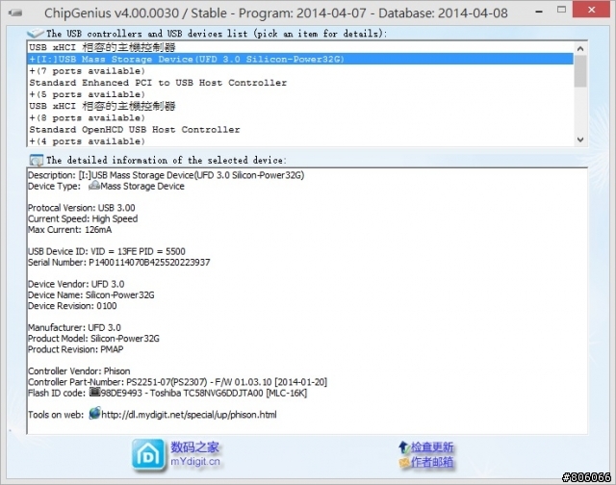The image size is (616, 485).
Task: Select the second USB xHCI controller row
Action: tap(300, 106)
